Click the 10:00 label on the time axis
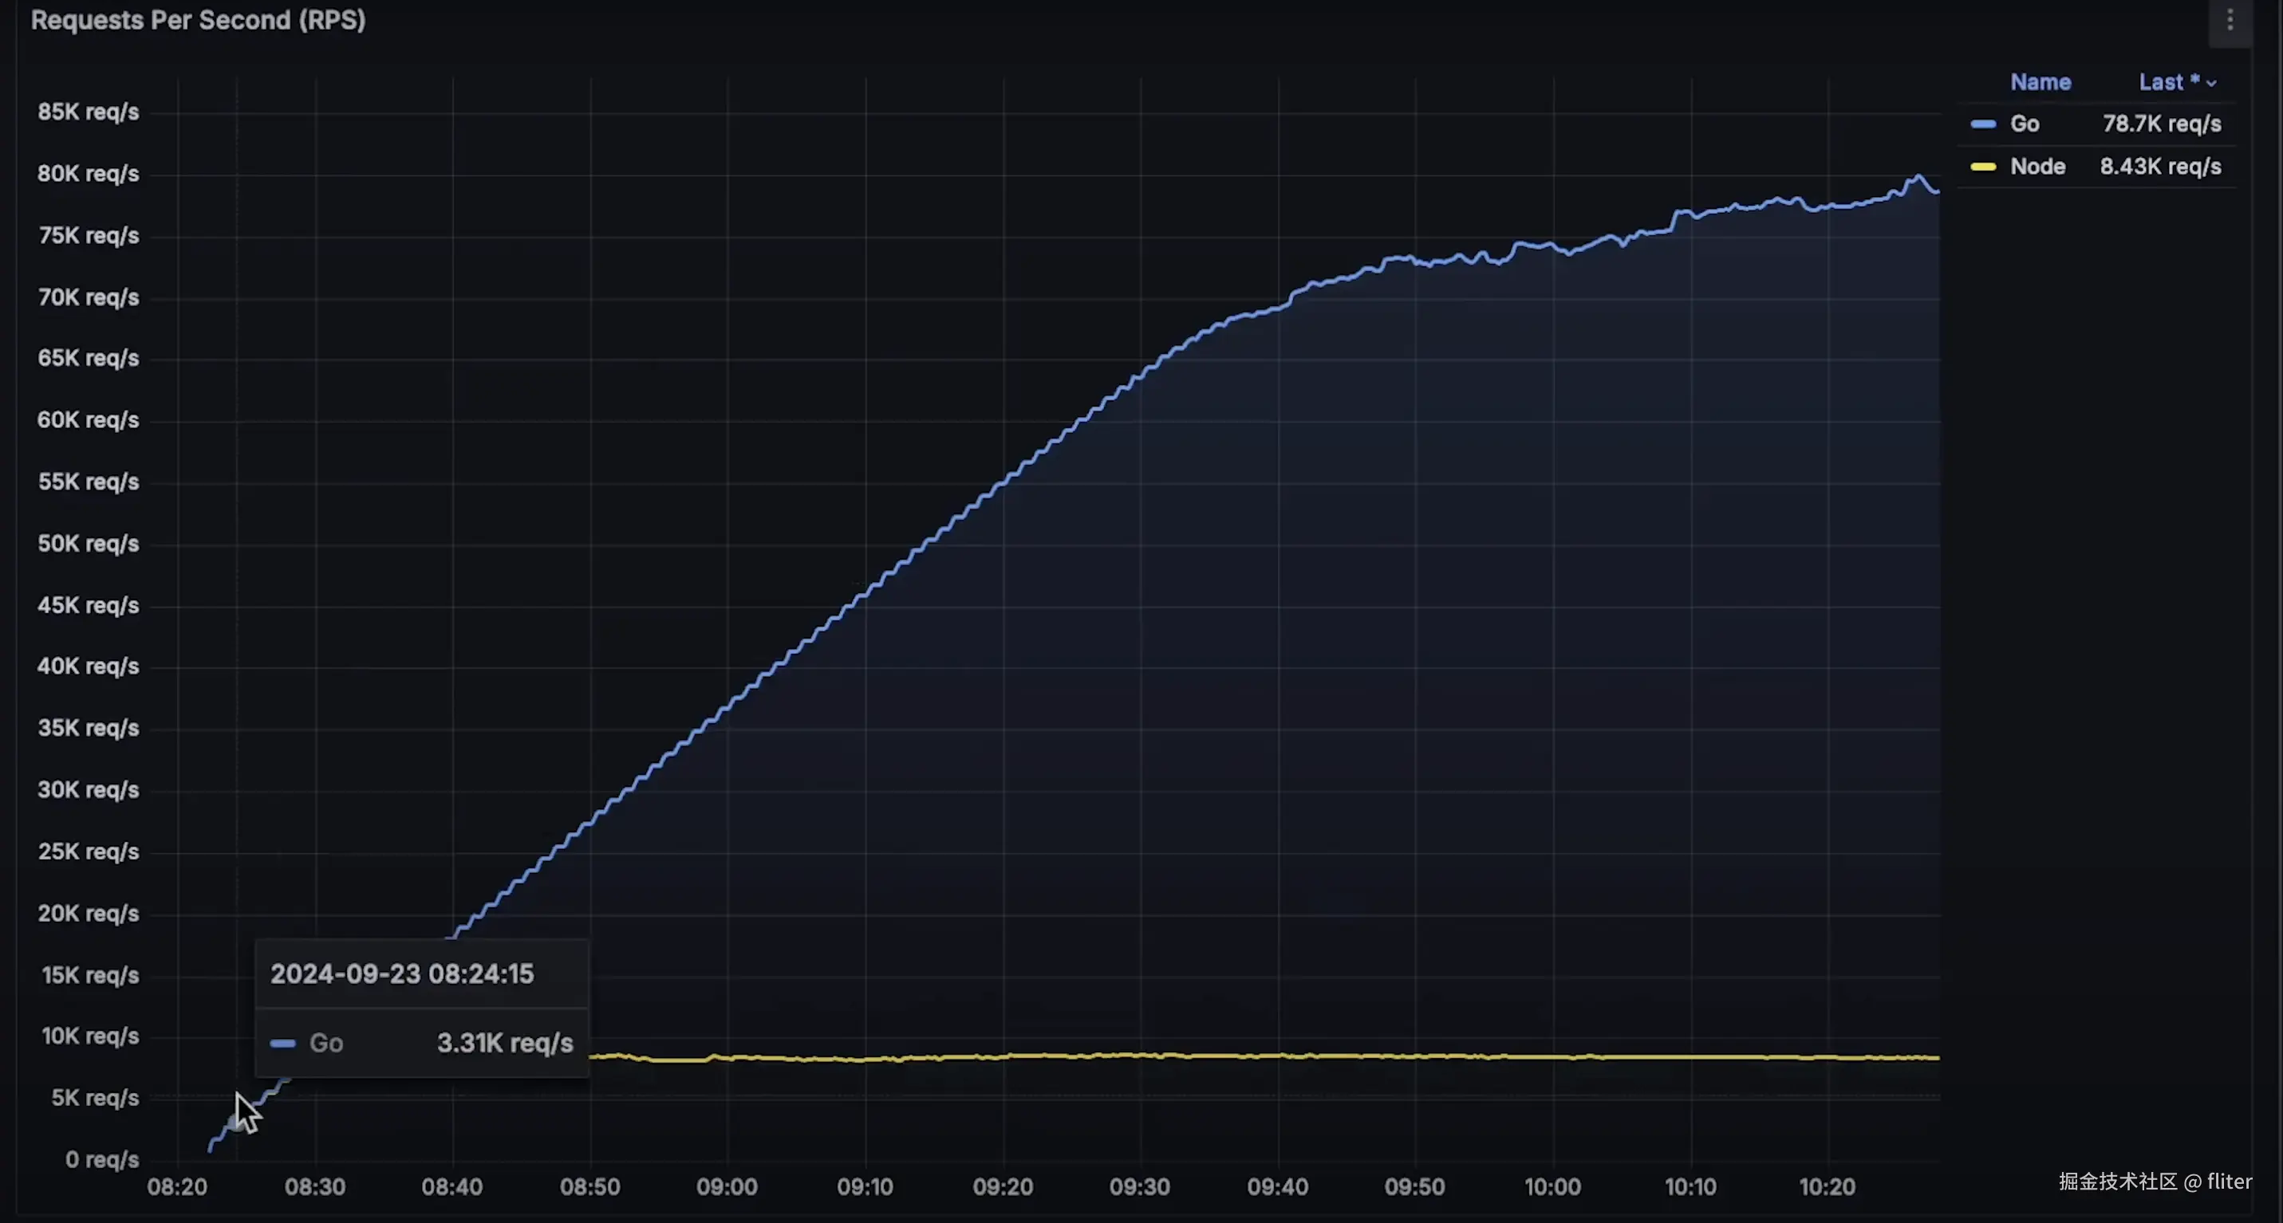This screenshot has height=1223, width=2283. 1552,1186
